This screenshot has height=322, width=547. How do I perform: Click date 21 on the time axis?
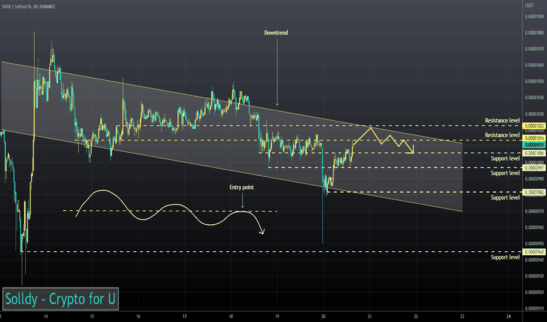coord(369,316)
